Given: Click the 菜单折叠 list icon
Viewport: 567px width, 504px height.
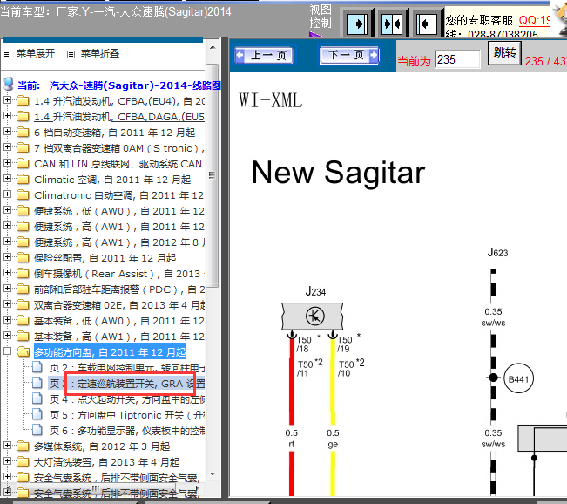Looking at the screenshot, I should coord(71,55).
